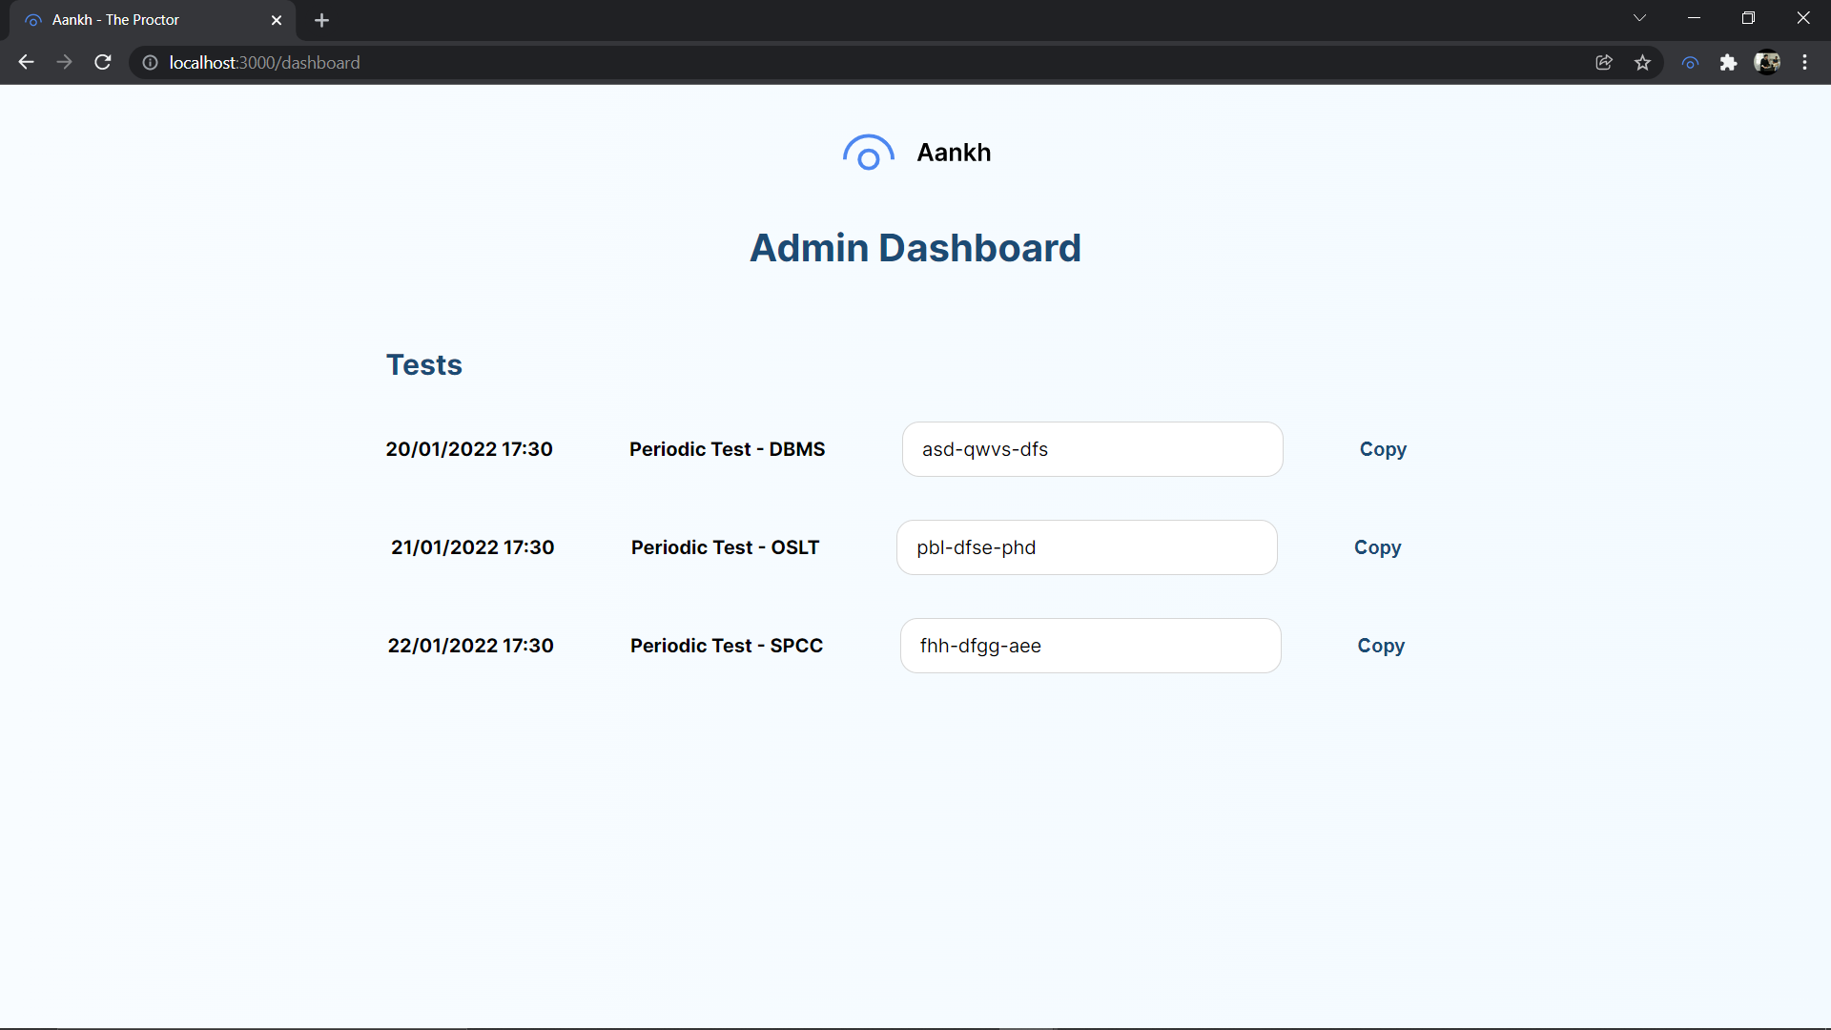Open the Aankh extension icon in toolbar
Screen dimensions: 1831x1030
click(x=1690, y=62)
